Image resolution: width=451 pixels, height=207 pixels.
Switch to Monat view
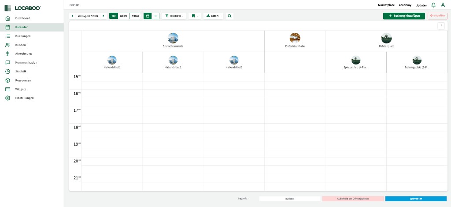tap(135, 16)
